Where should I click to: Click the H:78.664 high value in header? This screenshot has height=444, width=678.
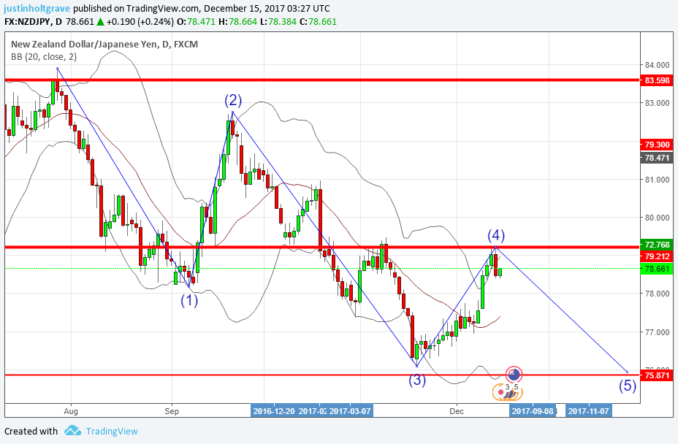[238, 22]
